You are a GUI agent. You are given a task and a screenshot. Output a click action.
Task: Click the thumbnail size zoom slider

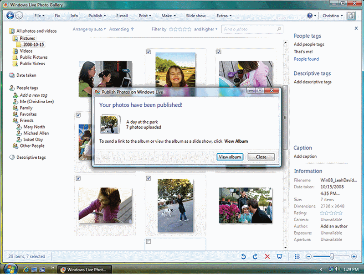coord(332,257)
